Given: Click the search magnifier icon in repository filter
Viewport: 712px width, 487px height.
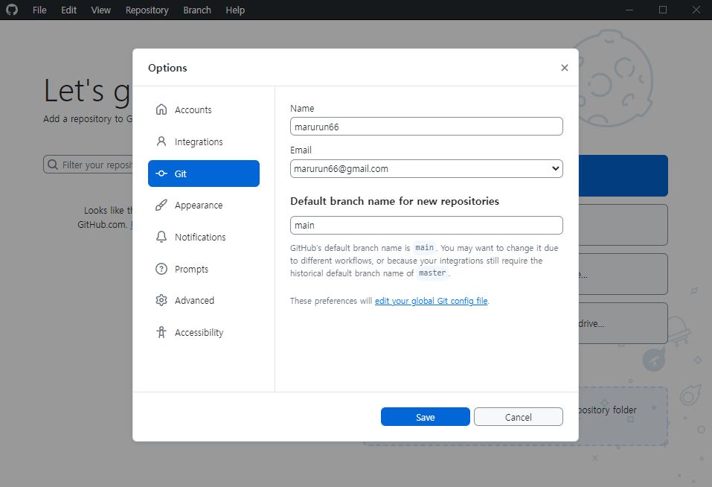Looking at the screenshot, I should 53,165.
